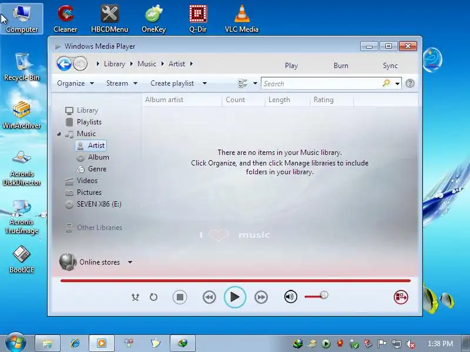Skip to the previous track
This screenshot has height=352, width=470.
coord(209,297)
